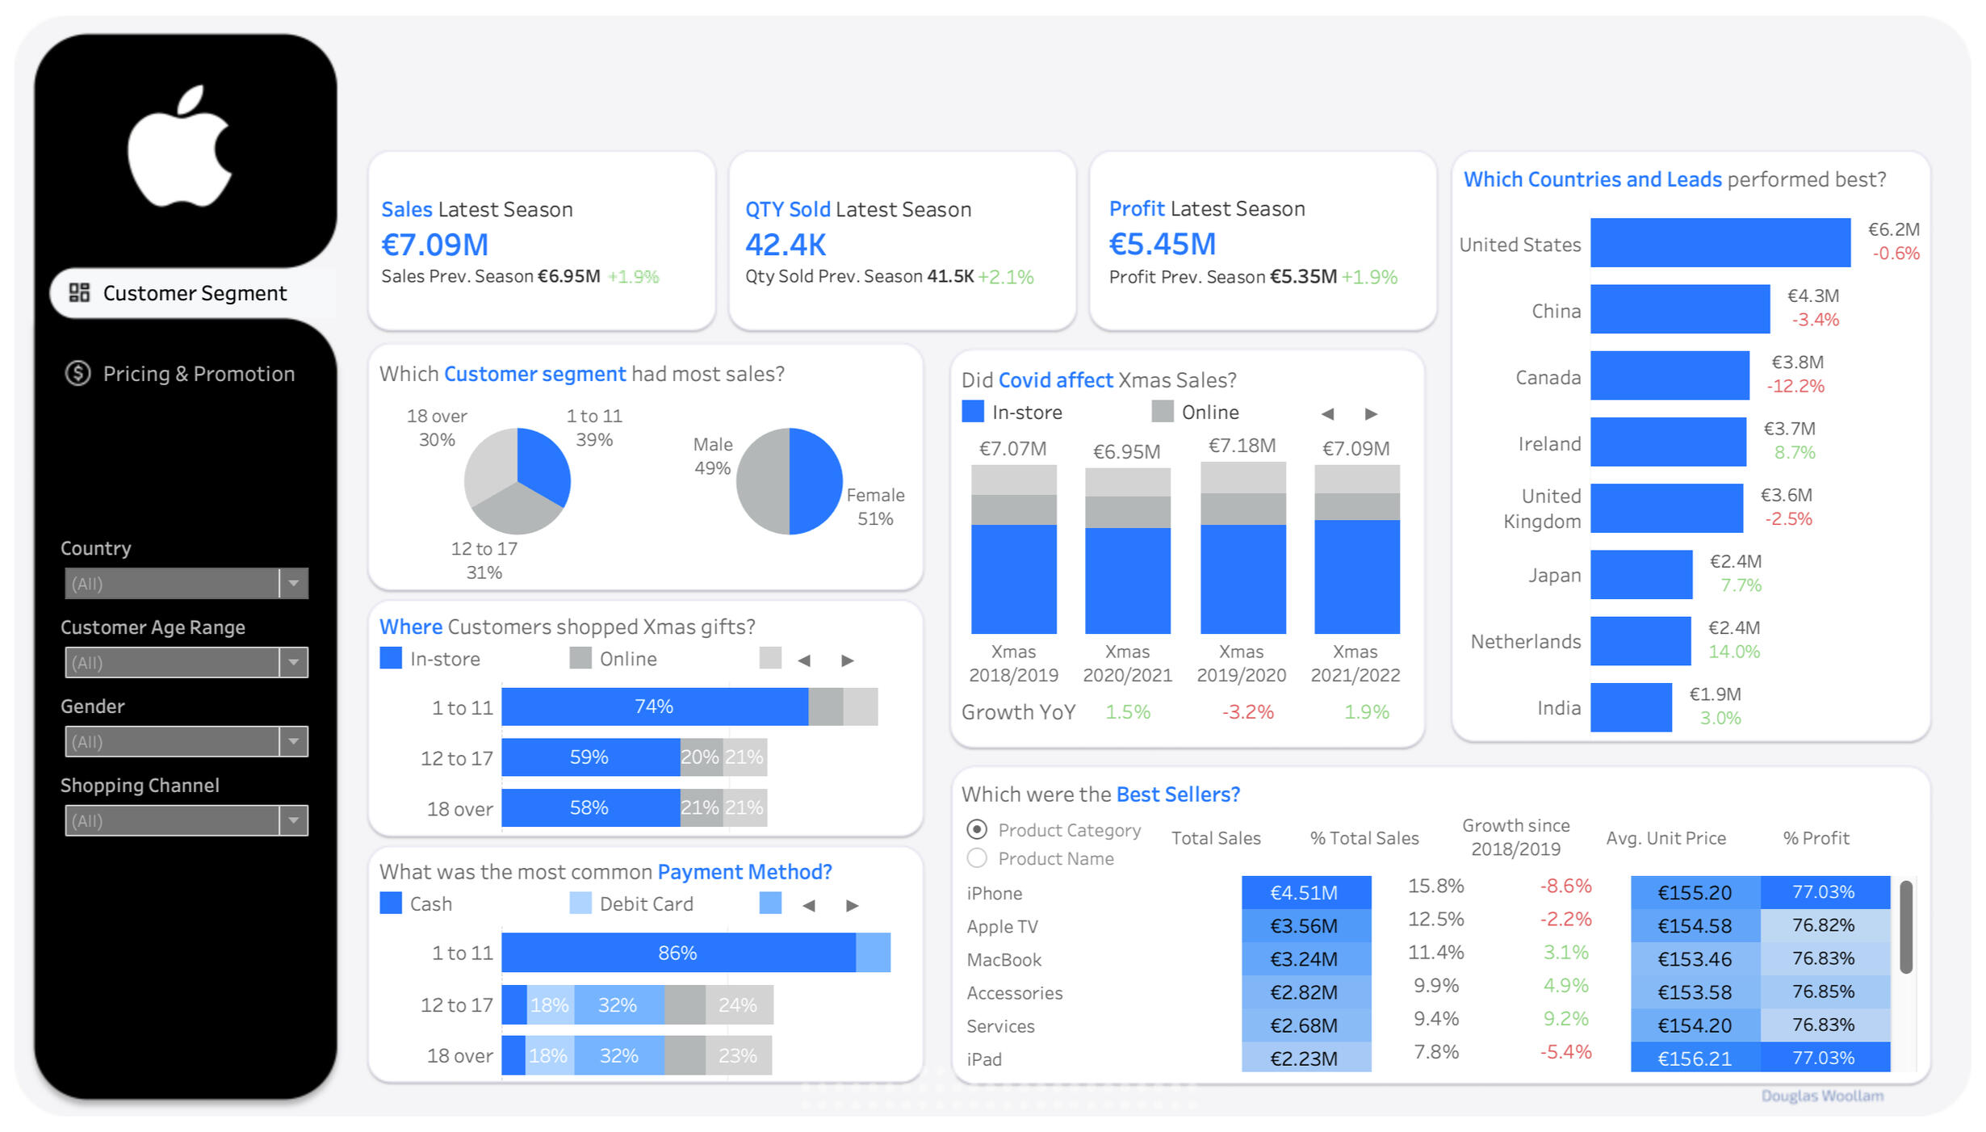Image resolution: width=1986 pixels, height=1132 pixels.
Task: Click payment method legend right arrow
Action: [x=853, y=906]
